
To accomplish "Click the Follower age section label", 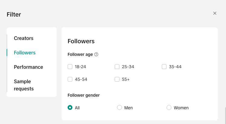I will pos(80,54).
